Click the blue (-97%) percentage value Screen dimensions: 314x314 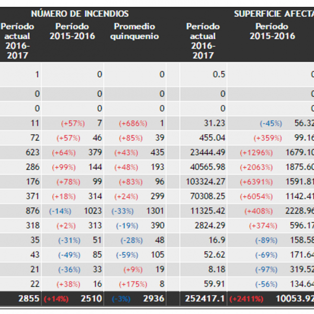click(x=268, y=270)
